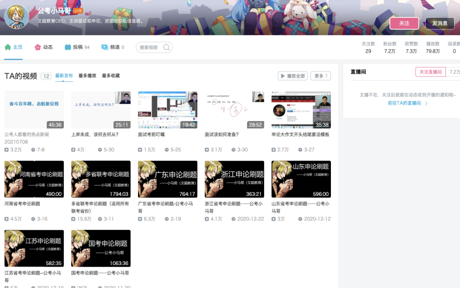Click title 面试该如何准备？
This screenshot has height=288, width=460.
click(222, 135)
